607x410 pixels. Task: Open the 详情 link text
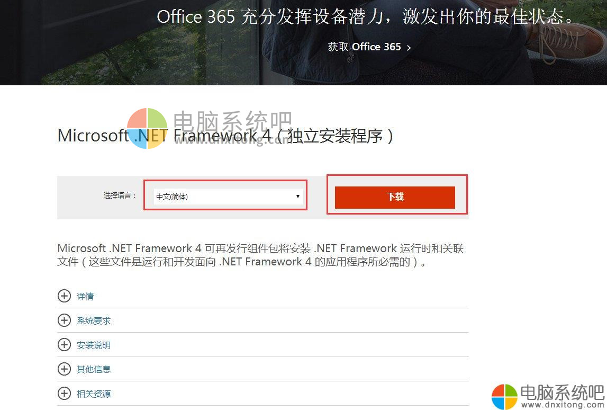pos(85,297)
